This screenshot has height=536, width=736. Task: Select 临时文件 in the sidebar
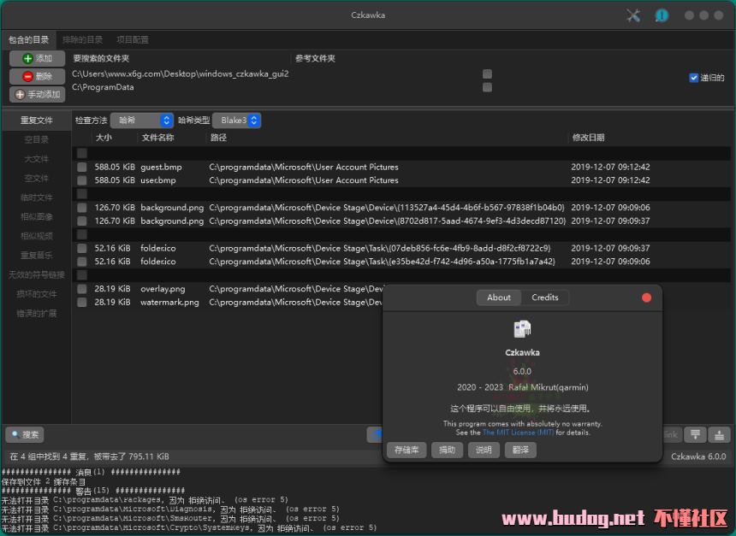(x=37, y=197)
